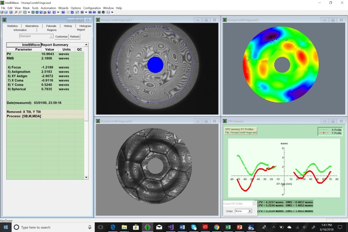
Task: Click the Task View icon on taskbar
Action: [100, 227]
